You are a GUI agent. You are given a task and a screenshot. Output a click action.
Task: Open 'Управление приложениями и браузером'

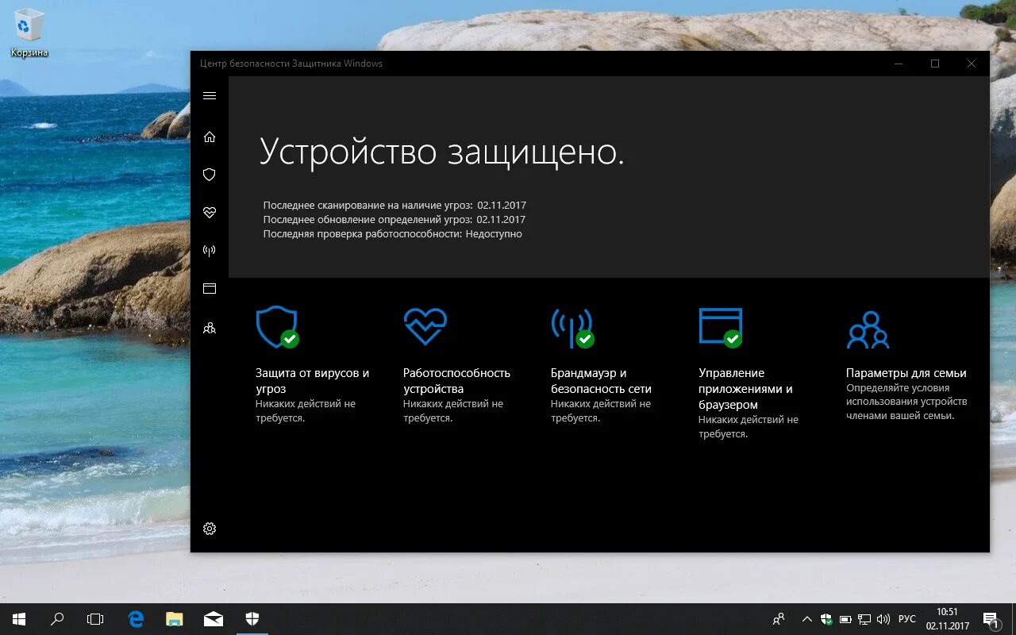tap(745, 389)
